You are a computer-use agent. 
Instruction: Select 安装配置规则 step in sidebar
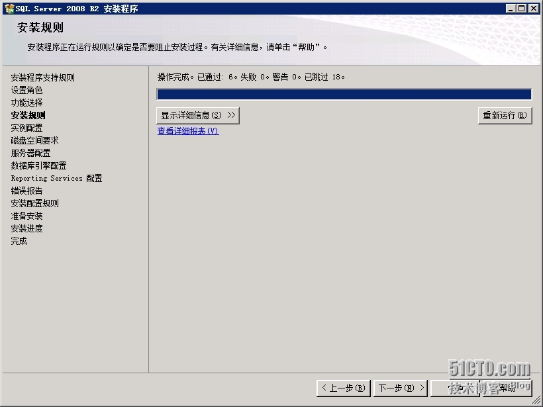point(34,203)
